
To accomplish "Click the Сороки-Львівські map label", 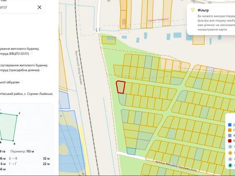I will point(158,20).
